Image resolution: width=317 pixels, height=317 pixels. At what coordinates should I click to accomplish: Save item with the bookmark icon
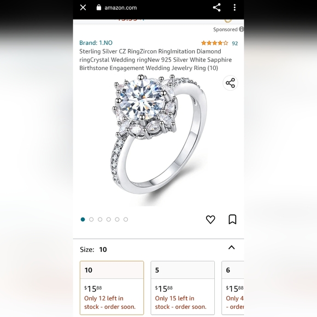point(232,219)
